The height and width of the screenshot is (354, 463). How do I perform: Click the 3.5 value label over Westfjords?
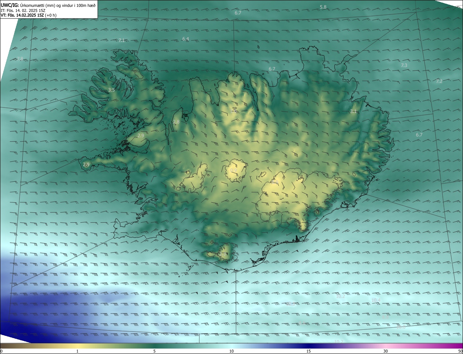tap(111, 90)
